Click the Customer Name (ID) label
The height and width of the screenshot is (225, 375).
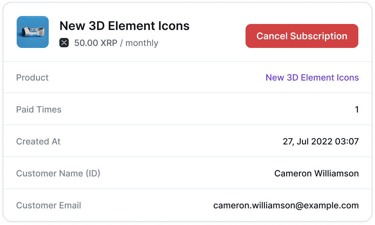click(x=58, y=173)
